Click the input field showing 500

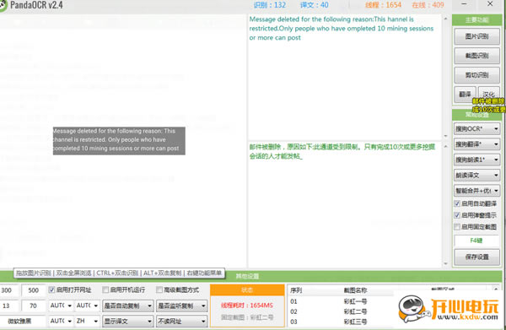34,290
